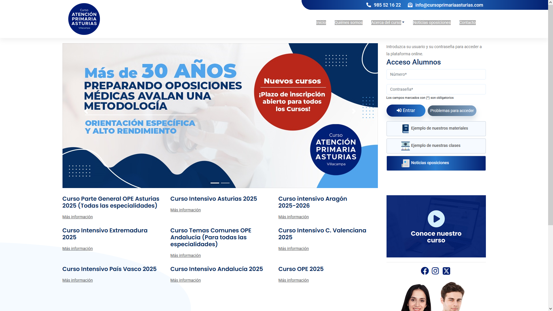
Task: Focus the Número input field
Action: coord(436,74)
